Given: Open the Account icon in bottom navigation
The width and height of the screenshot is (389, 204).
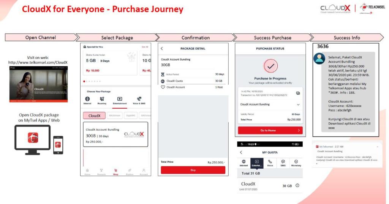Looking at the screenshot, I should [x=144, y=170].
